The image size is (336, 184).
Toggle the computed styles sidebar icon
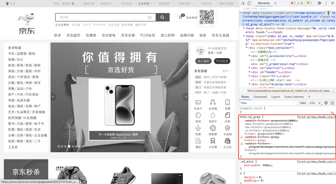coord(332,103)
